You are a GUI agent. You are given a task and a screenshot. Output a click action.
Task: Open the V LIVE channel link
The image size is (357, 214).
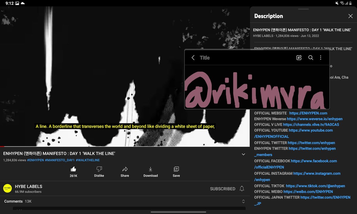[311, 125]
